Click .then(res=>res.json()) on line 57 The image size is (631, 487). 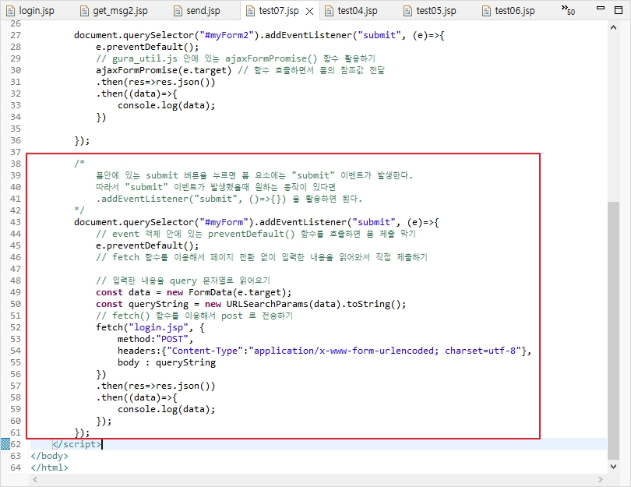pyautogui.click(x=155, y=385)
